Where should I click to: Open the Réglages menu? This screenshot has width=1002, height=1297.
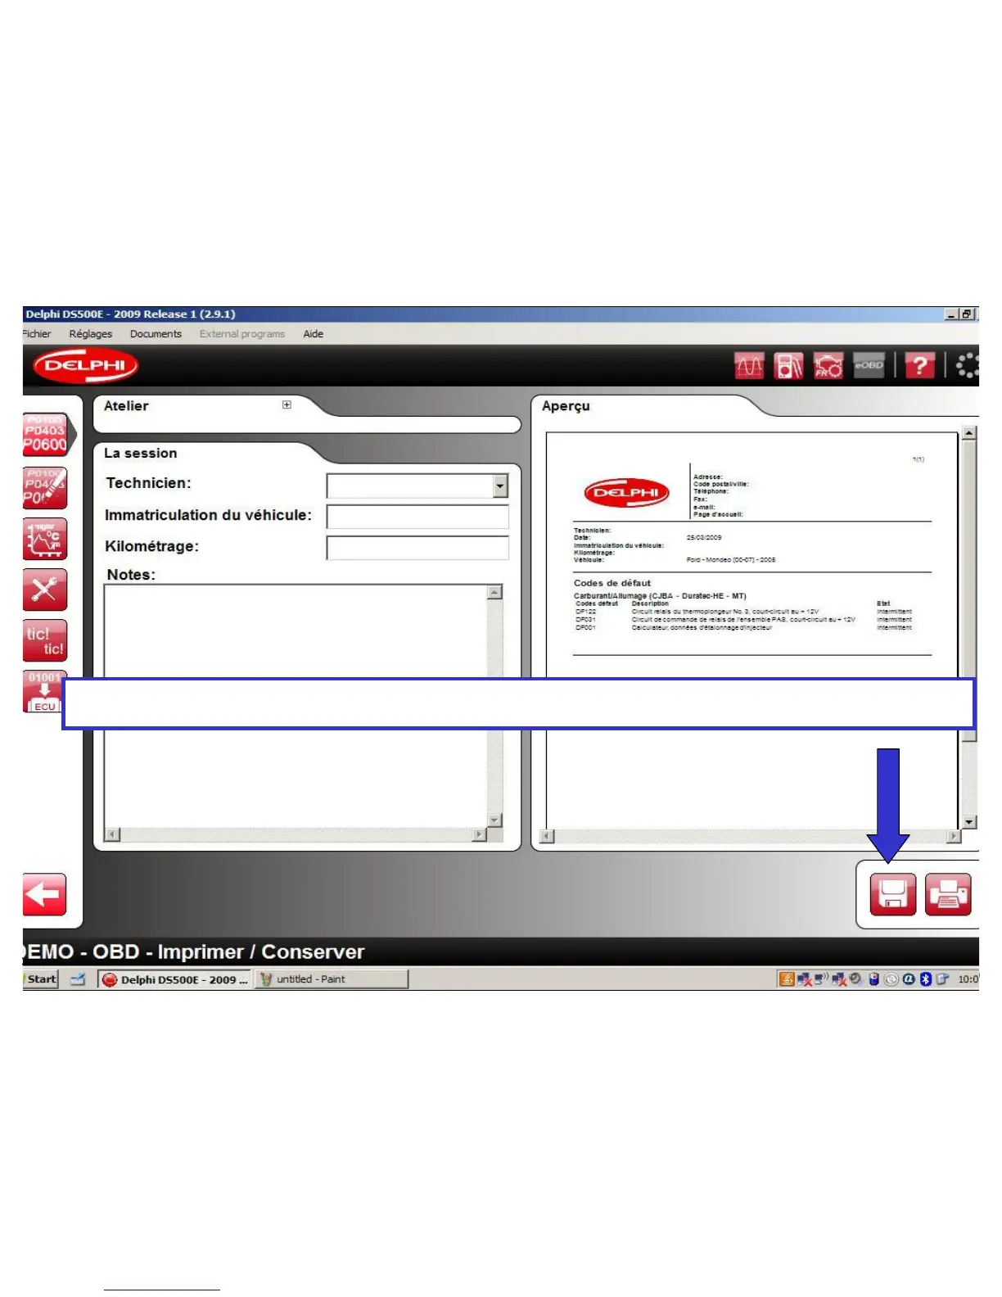point(91,334)
